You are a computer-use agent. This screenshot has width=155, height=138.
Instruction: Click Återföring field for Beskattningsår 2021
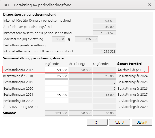(81, 95)
